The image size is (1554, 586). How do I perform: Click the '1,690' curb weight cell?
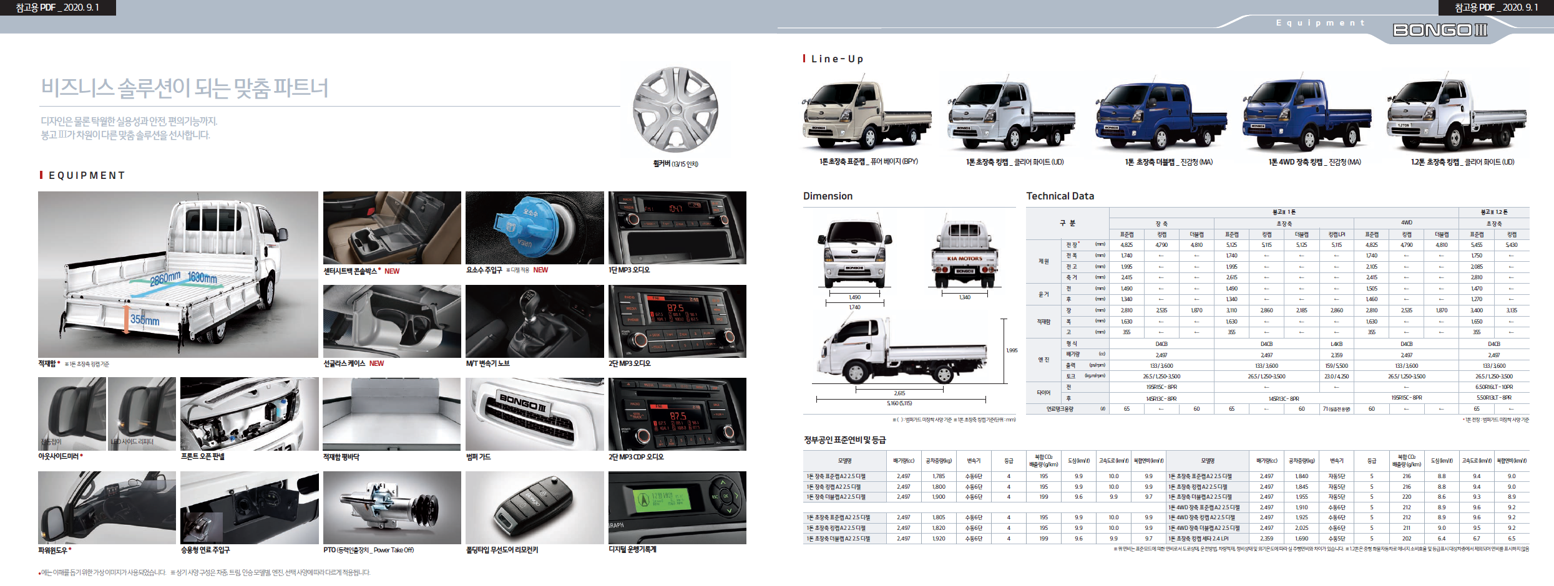[x=1301, y=538]
